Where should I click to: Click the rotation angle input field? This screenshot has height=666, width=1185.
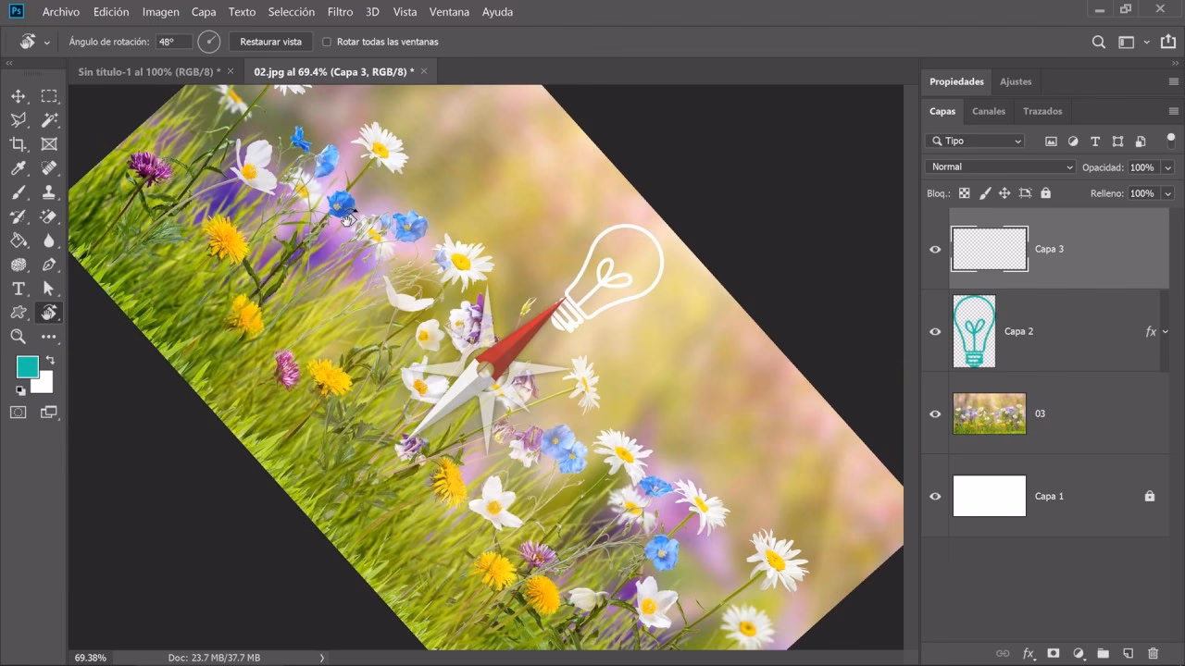(173, 42)
